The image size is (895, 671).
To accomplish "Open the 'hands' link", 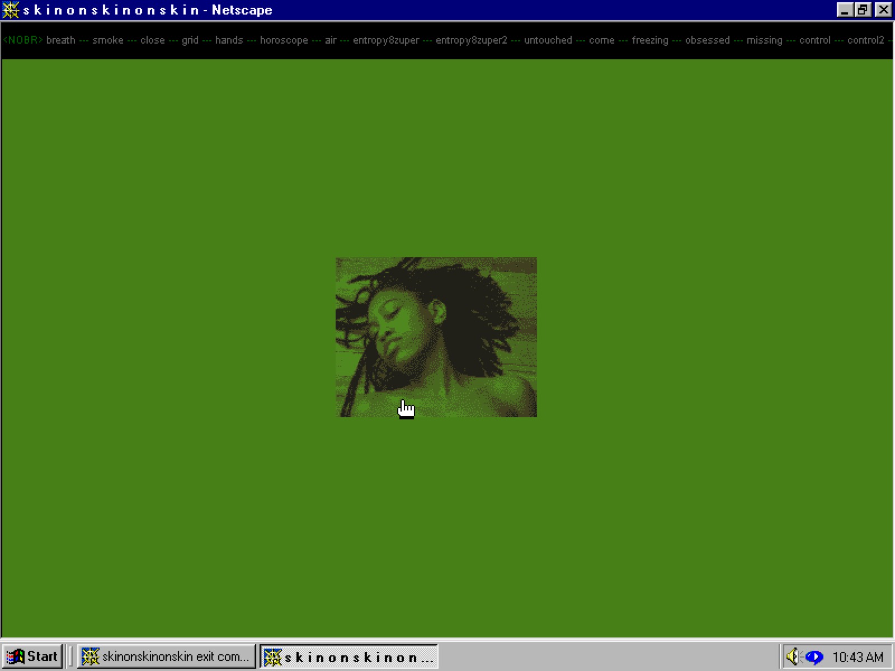I will 229,40.
